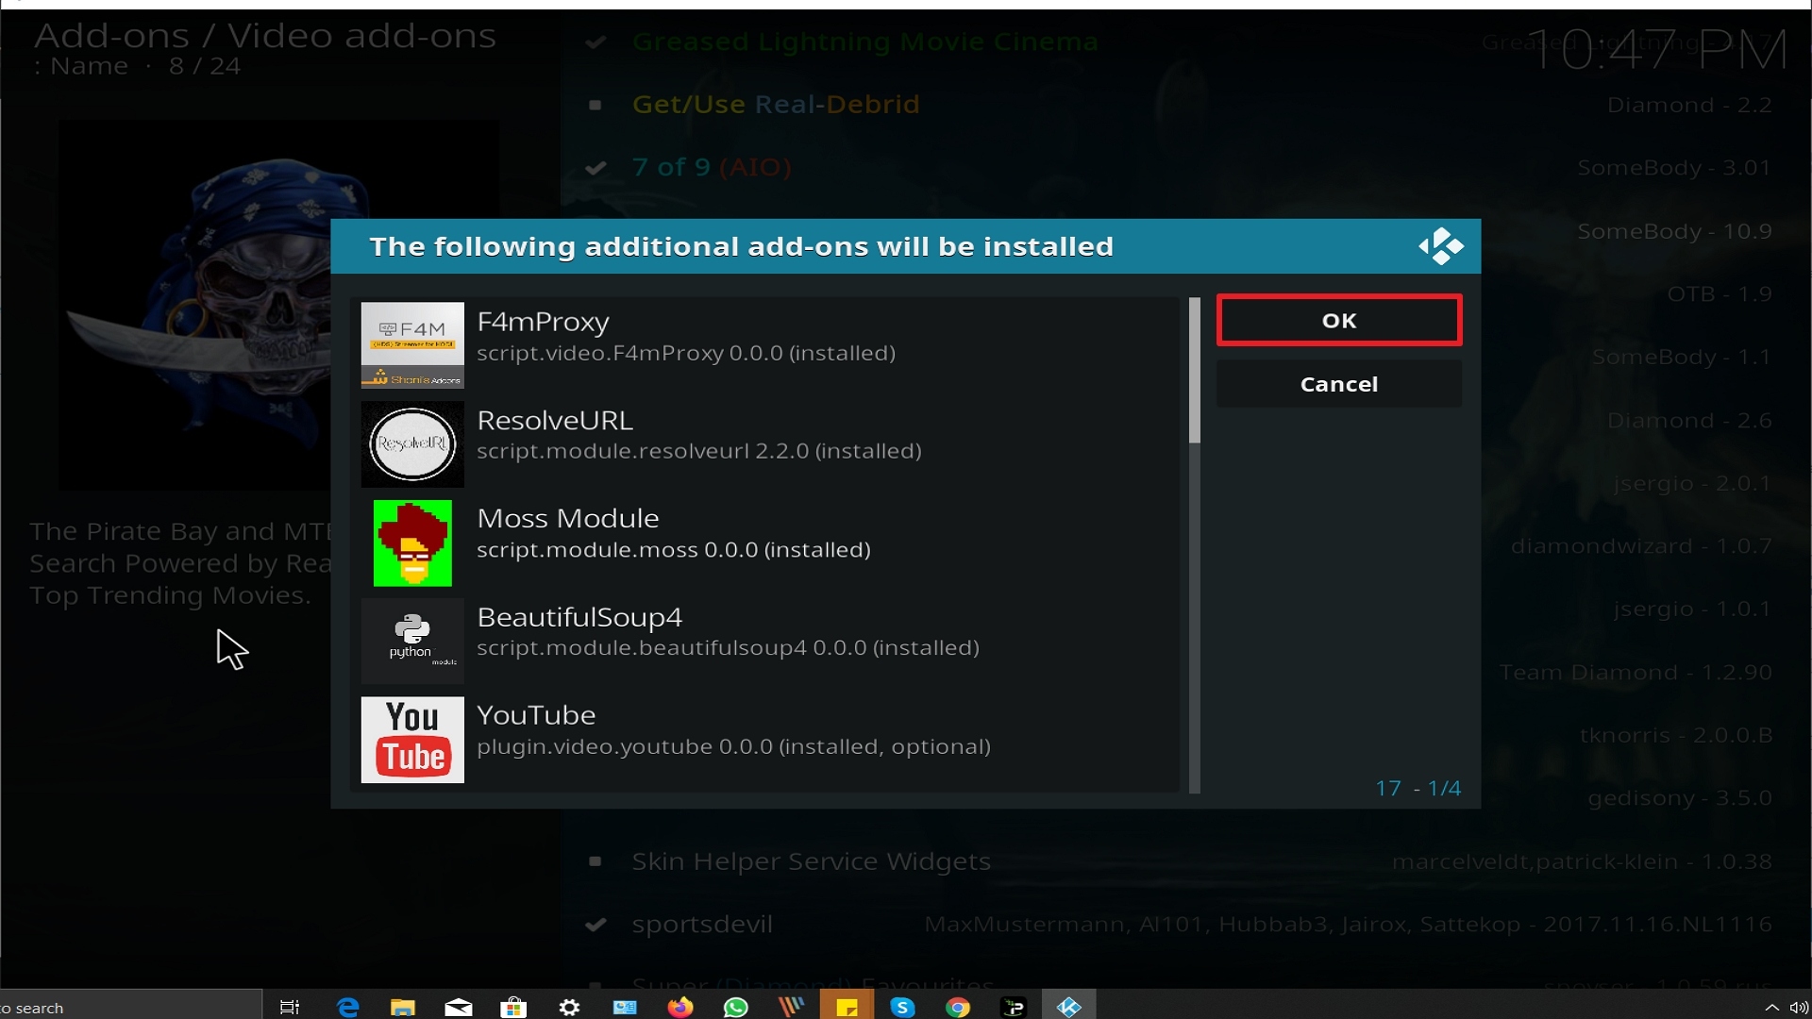Screen dimensions: 1812x1019
Task: Open Task View in Windows taskbar
Action: [290, 1007]
